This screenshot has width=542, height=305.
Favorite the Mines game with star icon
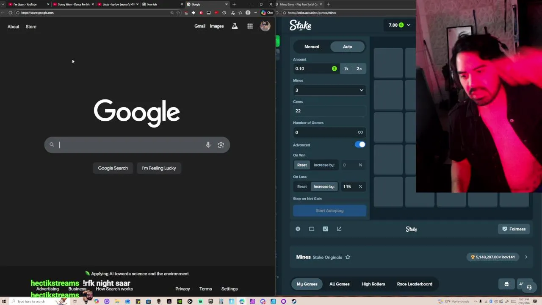(348, 257)
